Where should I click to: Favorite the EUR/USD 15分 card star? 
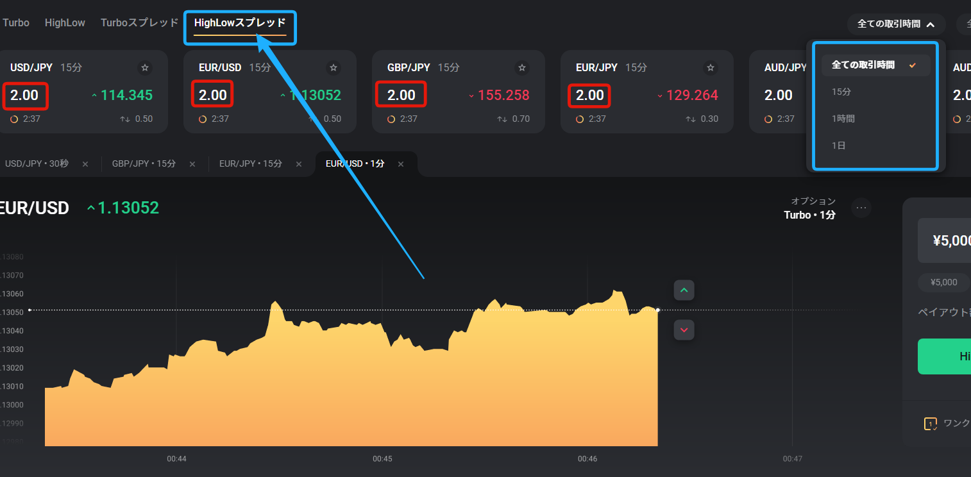pyautogui.click(x=334, y=67)
